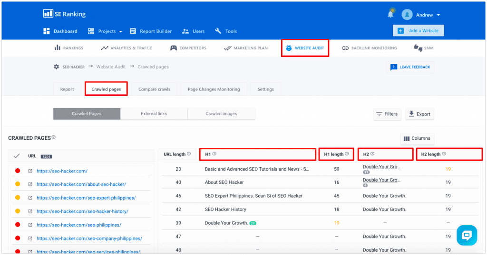Expand the Andrew account dropdown arrow
The image size is (487, 255).
pos(438,15)
